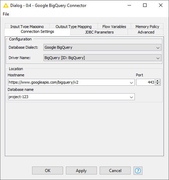Image resolution: width=169 pixels, height=180 pixels.
Task: Click the Hostname label text
Action: [16, 75]
